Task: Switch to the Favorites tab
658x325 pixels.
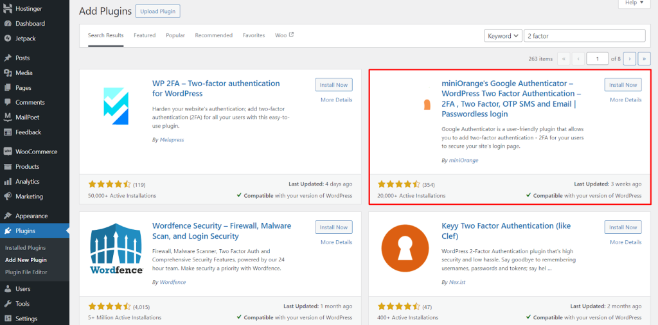Action: [x=254, y=35]
